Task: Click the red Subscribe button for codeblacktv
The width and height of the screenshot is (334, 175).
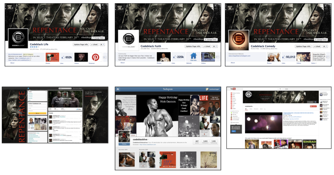Action: pyautogui.click(x=313, y=106)
